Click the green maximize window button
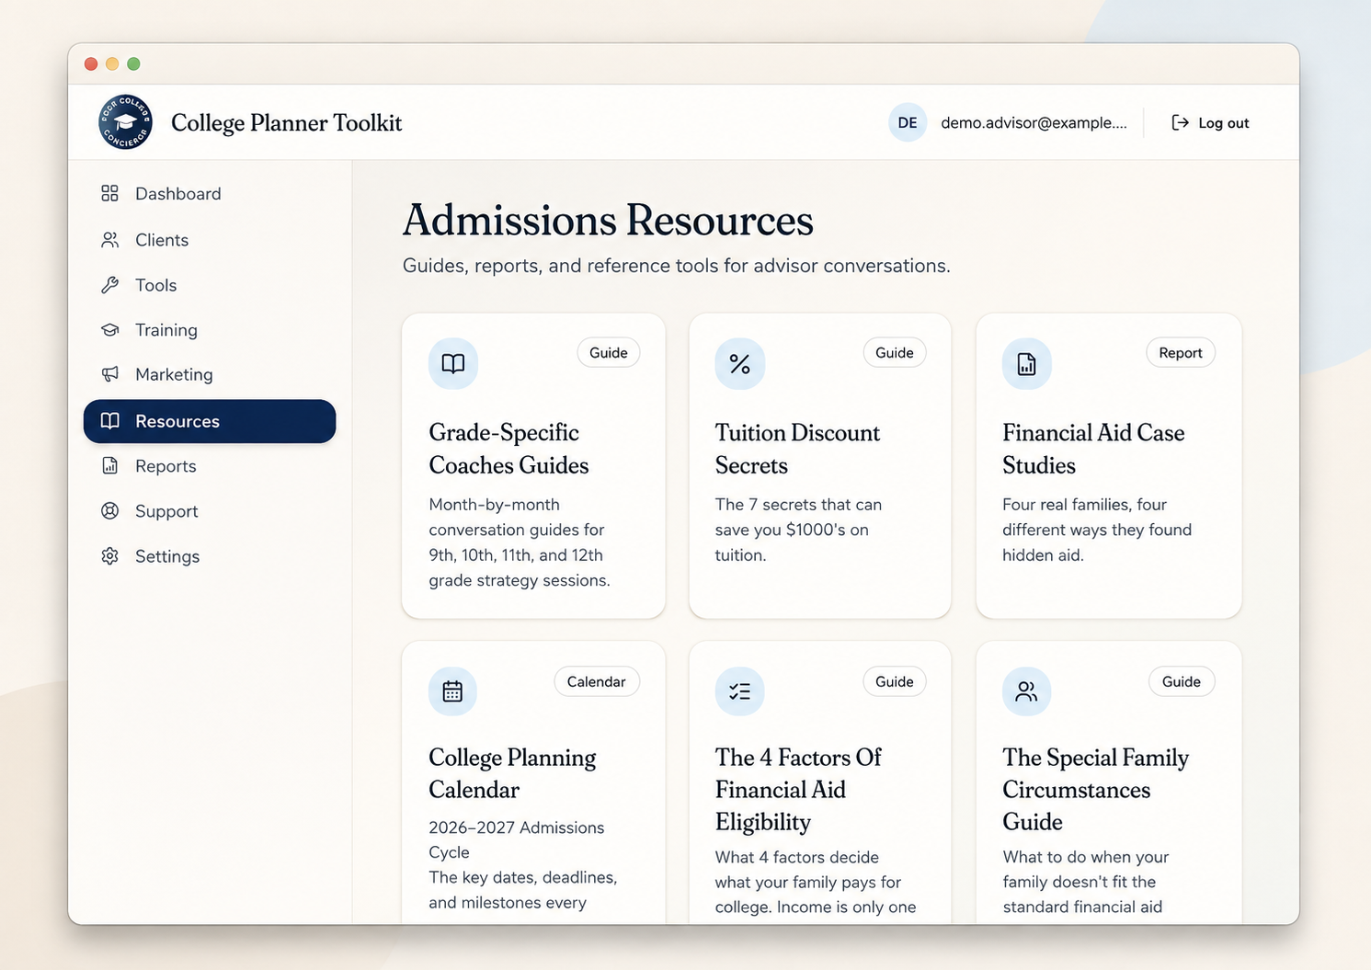This screenshot has width=1371, height=970. (x=133, y=63)
